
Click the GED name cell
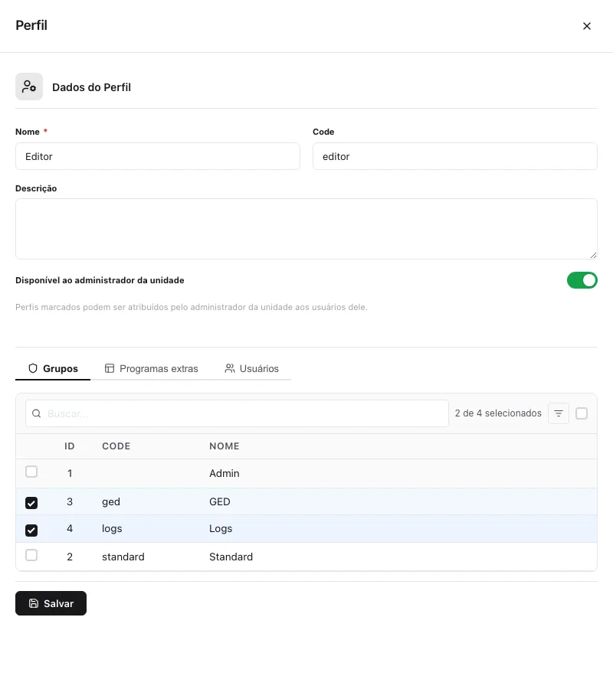(220, 501)
